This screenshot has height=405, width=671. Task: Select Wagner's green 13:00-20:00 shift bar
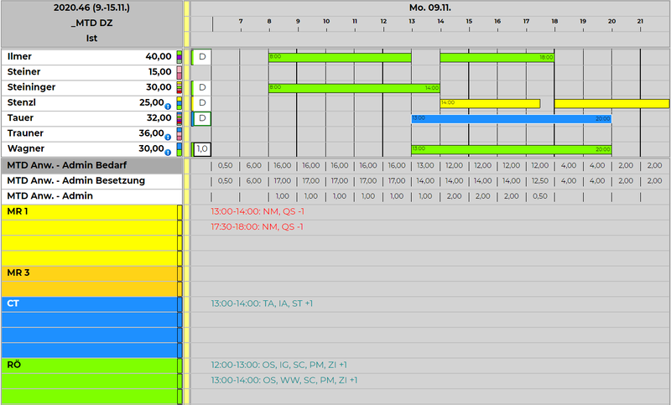tap(511, 149)
